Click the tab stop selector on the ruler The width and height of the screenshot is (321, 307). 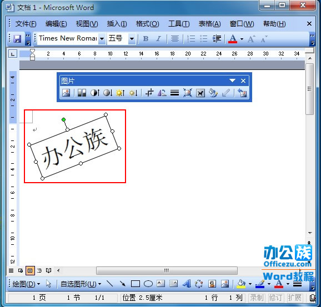tap(13, 54)
